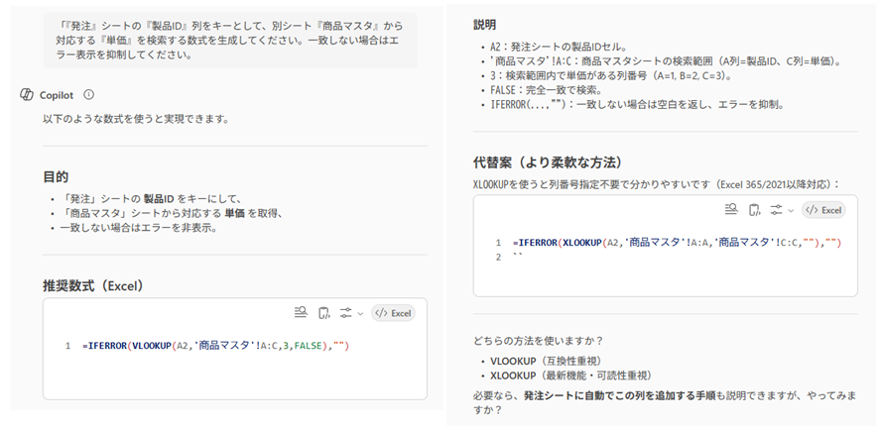Screen dimensions: 879x431
Task: Open the info icon beside Copilot
Action: 88,94
